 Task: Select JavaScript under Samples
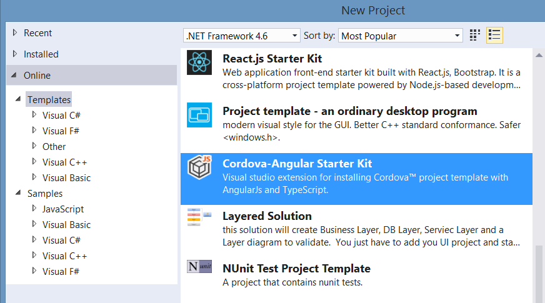point(63,209)
